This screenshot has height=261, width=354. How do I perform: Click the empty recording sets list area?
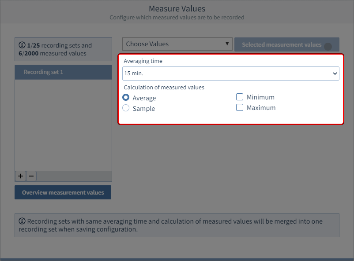(x=63, y=125)
